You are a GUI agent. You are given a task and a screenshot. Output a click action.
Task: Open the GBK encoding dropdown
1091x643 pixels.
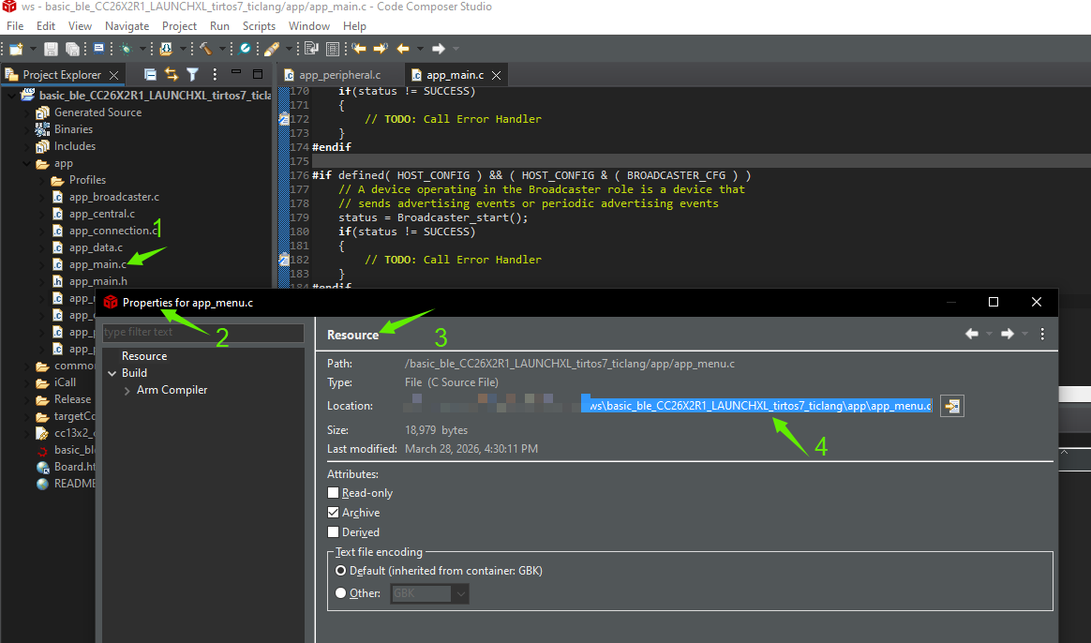[460, 593]
